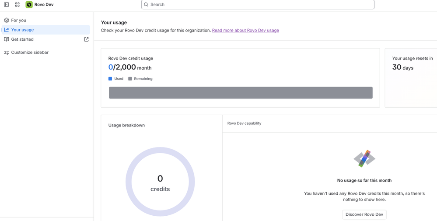Click the Your usage resets in label
The height and width of the screenshot is (221, 437).
coord(413,59)
